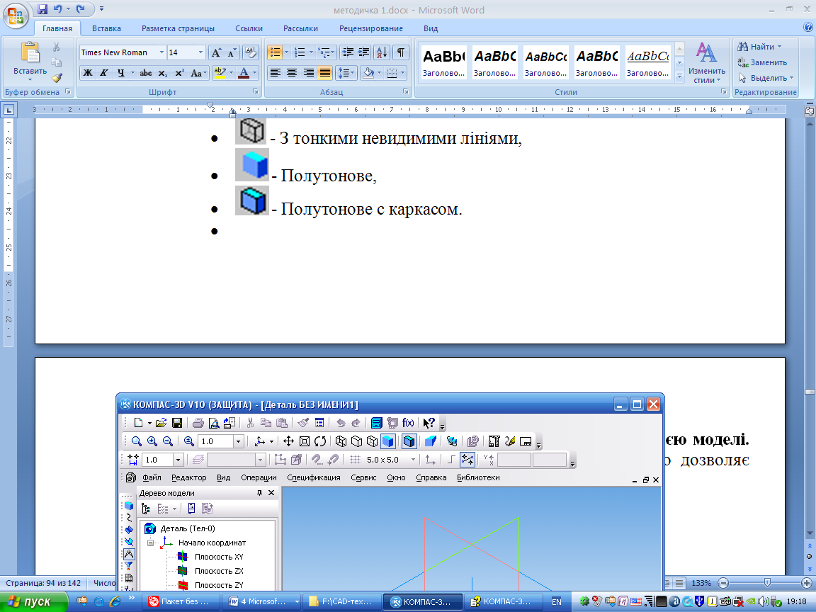
Task: Clear formatting with eraser icon
Action: (x=251, y=52)
